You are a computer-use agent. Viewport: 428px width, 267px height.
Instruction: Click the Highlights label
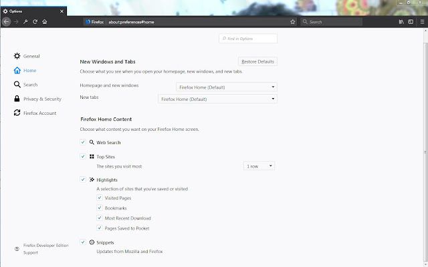click(107, 180)
